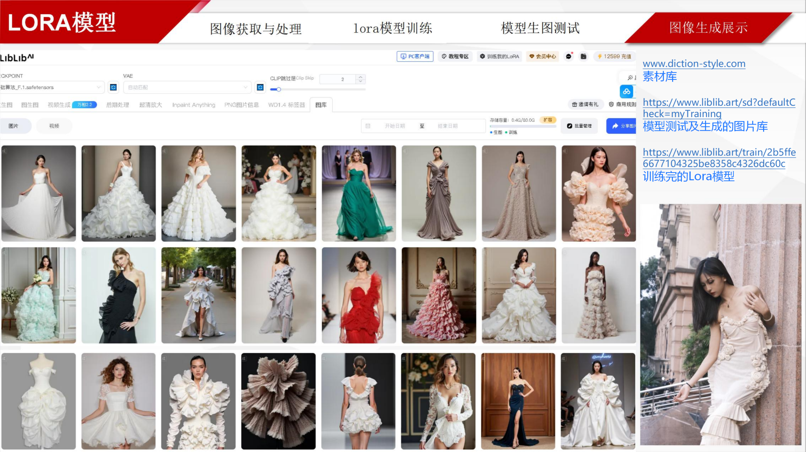Click the 批量管理 batch manage button
The image size is (806, 452).
pyautogui.click(x=579, y=126)
